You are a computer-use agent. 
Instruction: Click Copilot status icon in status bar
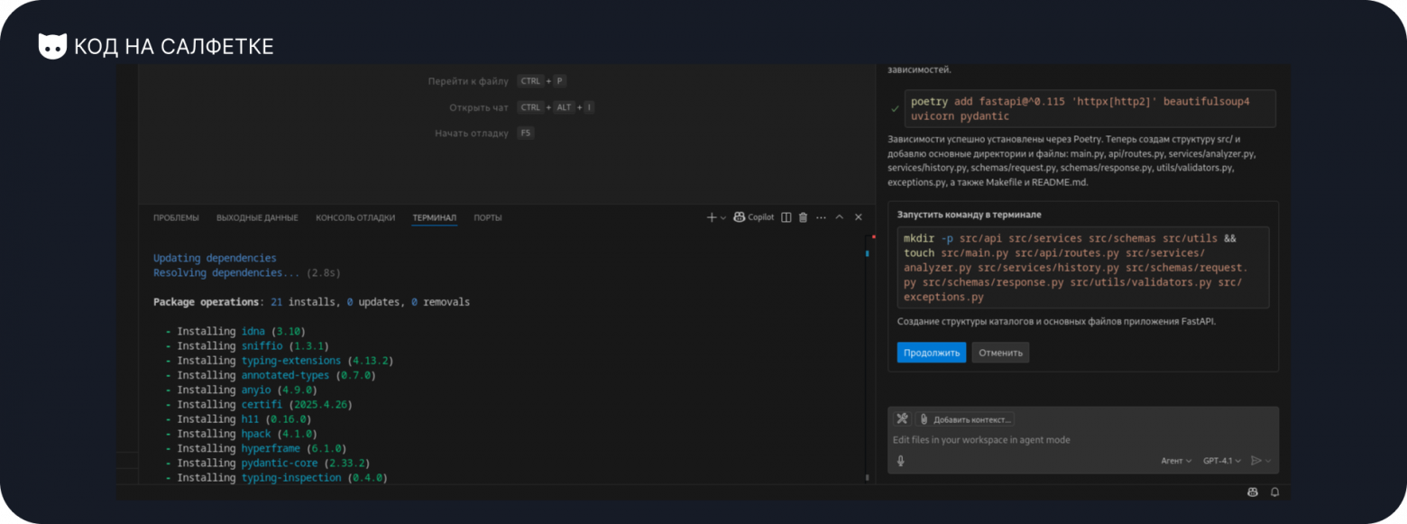pyautogui.click(x=1252, y=492)
